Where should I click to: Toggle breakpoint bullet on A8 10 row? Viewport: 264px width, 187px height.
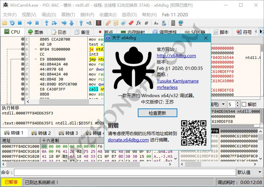[x=23, y=44]
